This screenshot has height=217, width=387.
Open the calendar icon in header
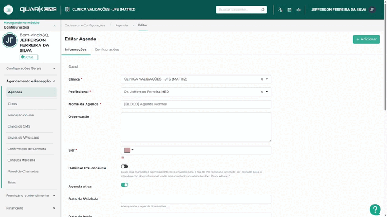290,10
